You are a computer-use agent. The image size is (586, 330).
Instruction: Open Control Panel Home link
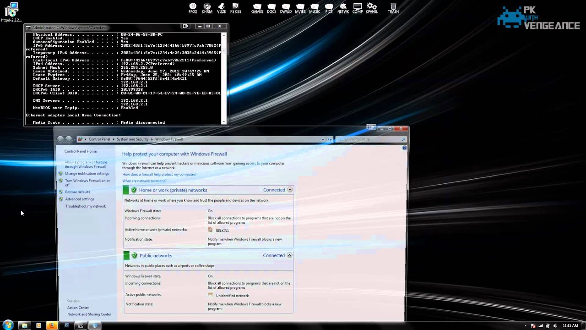[81, 151]
